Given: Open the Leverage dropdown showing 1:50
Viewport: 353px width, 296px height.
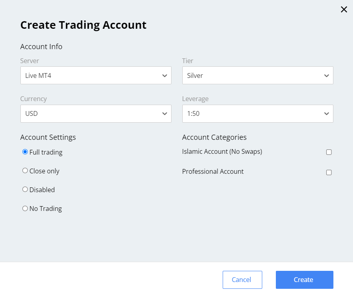Looking at the screenshot, I should pyautogui.click(x=257, y=113).
